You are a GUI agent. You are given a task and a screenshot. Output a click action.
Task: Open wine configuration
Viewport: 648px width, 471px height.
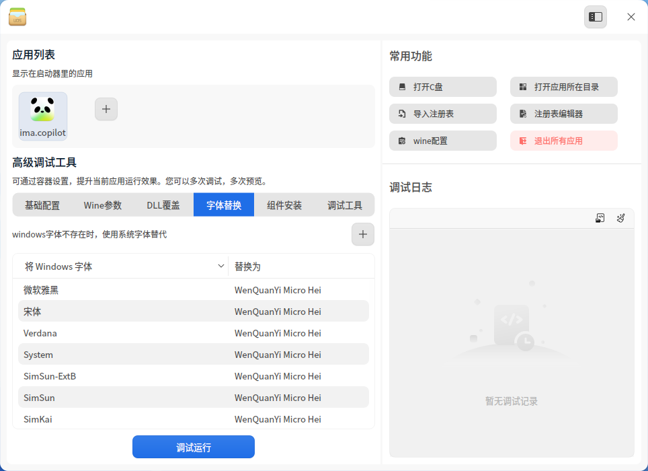(x=442, y=141)
